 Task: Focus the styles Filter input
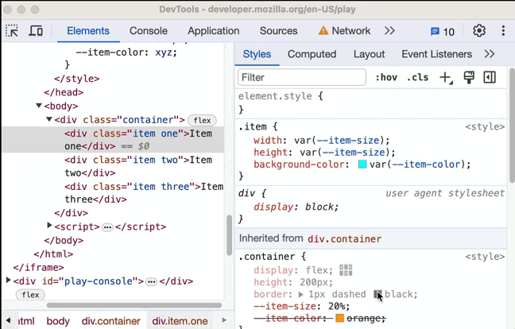[x=302, y=78]
